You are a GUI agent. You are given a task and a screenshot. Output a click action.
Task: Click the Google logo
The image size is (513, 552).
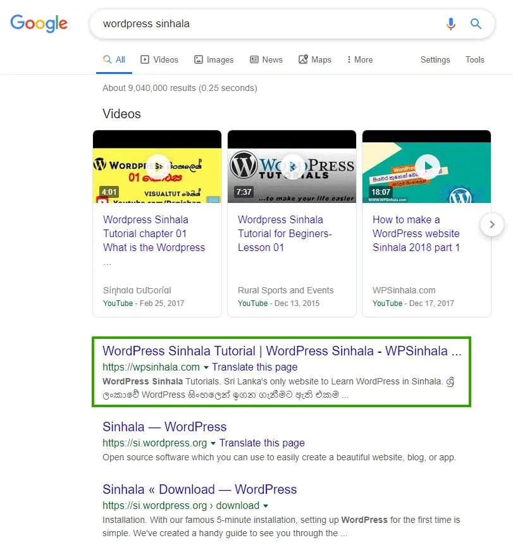coord(39,23)
